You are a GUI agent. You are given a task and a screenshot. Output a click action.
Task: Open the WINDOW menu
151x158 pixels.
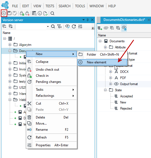(x=97, y=6)
